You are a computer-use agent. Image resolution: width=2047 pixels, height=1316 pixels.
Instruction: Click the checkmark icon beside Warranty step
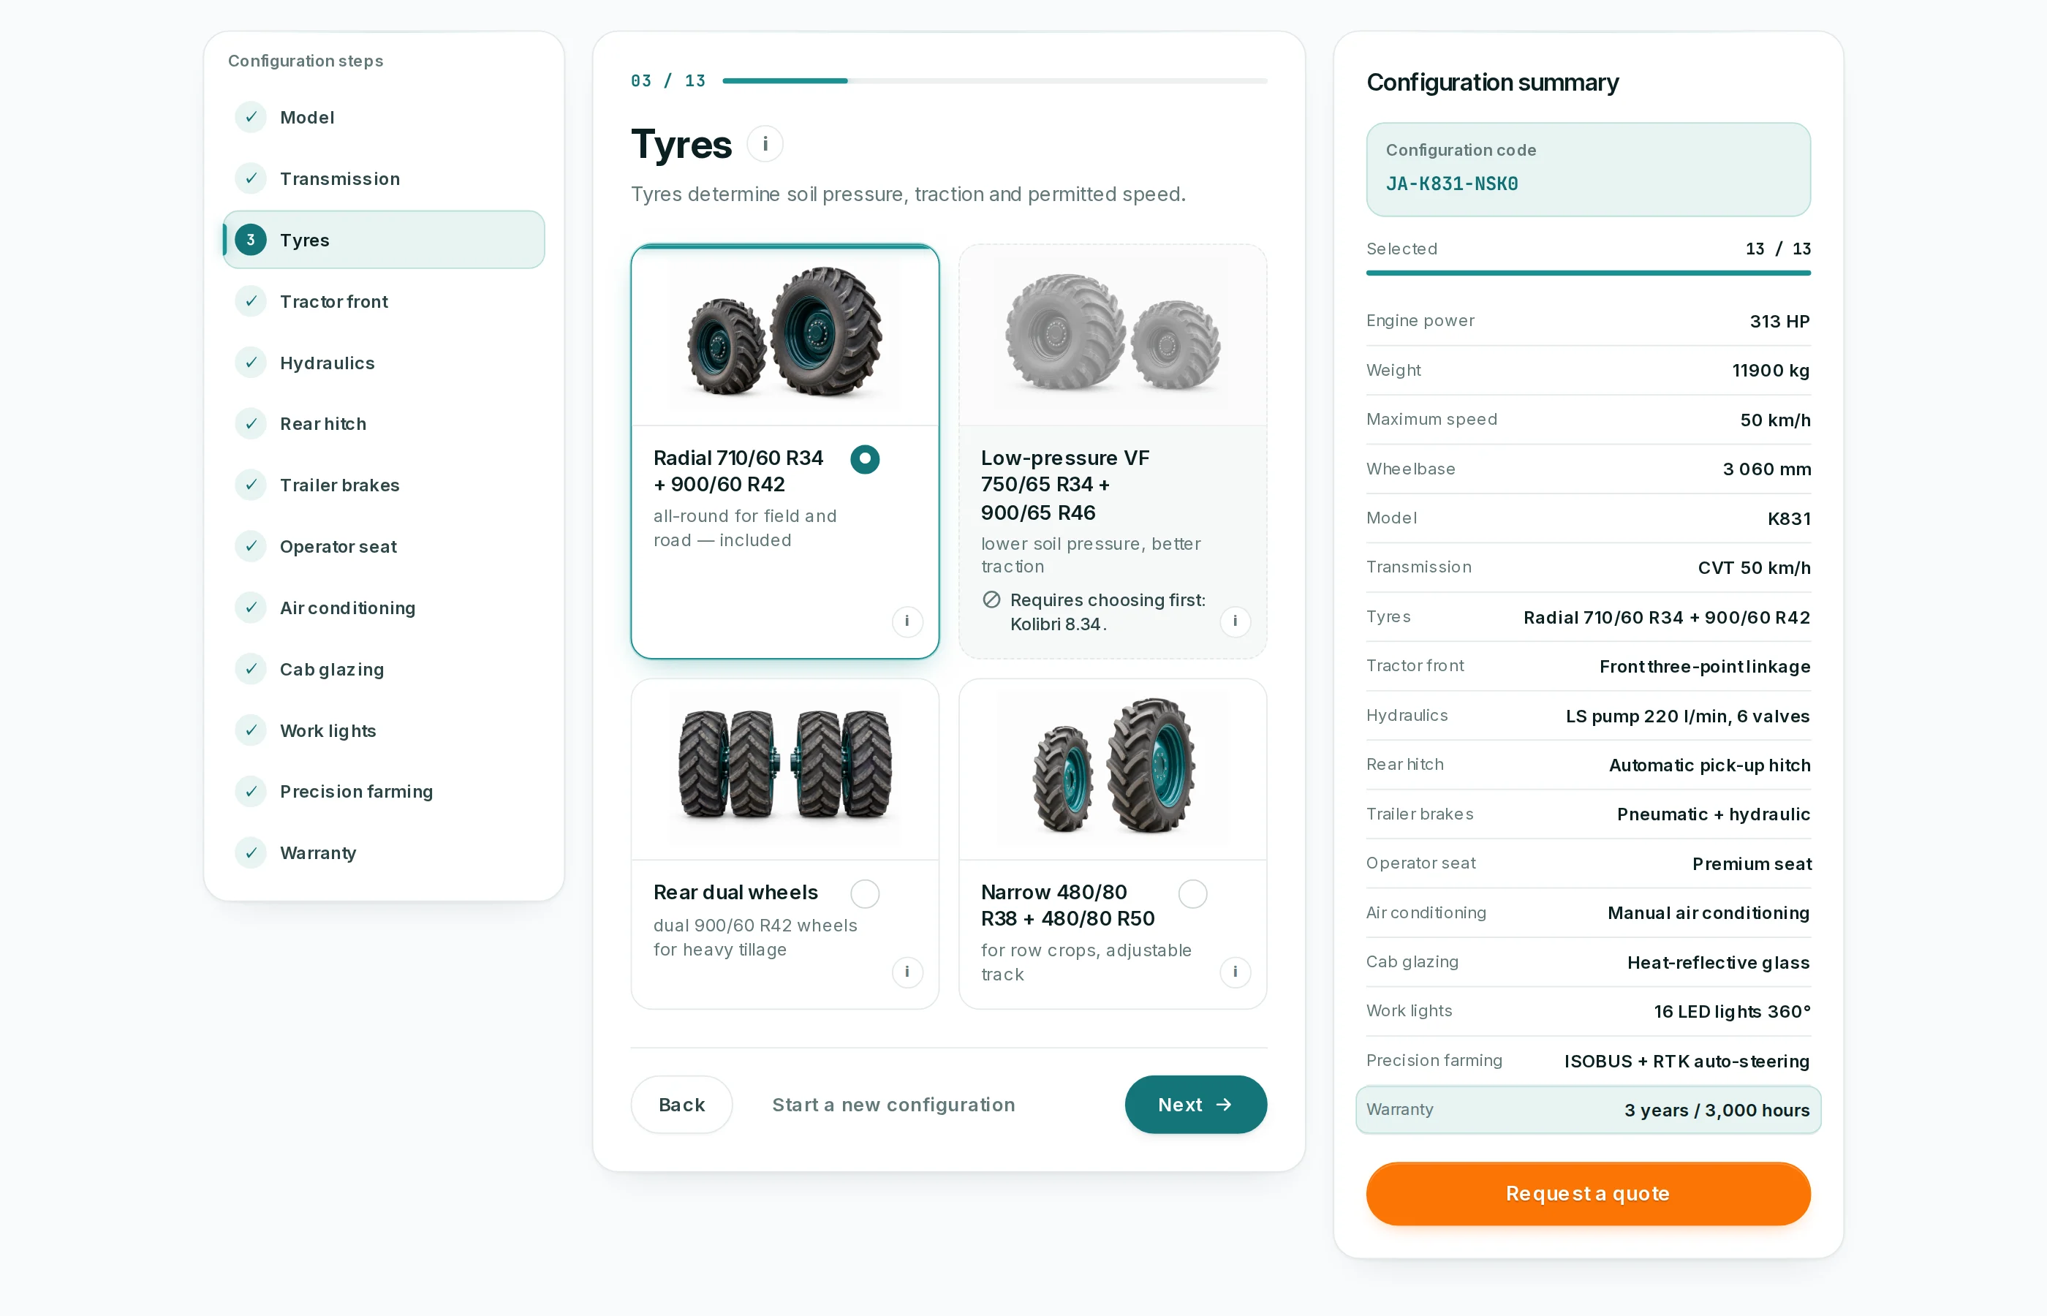click(x=250, y=852)
